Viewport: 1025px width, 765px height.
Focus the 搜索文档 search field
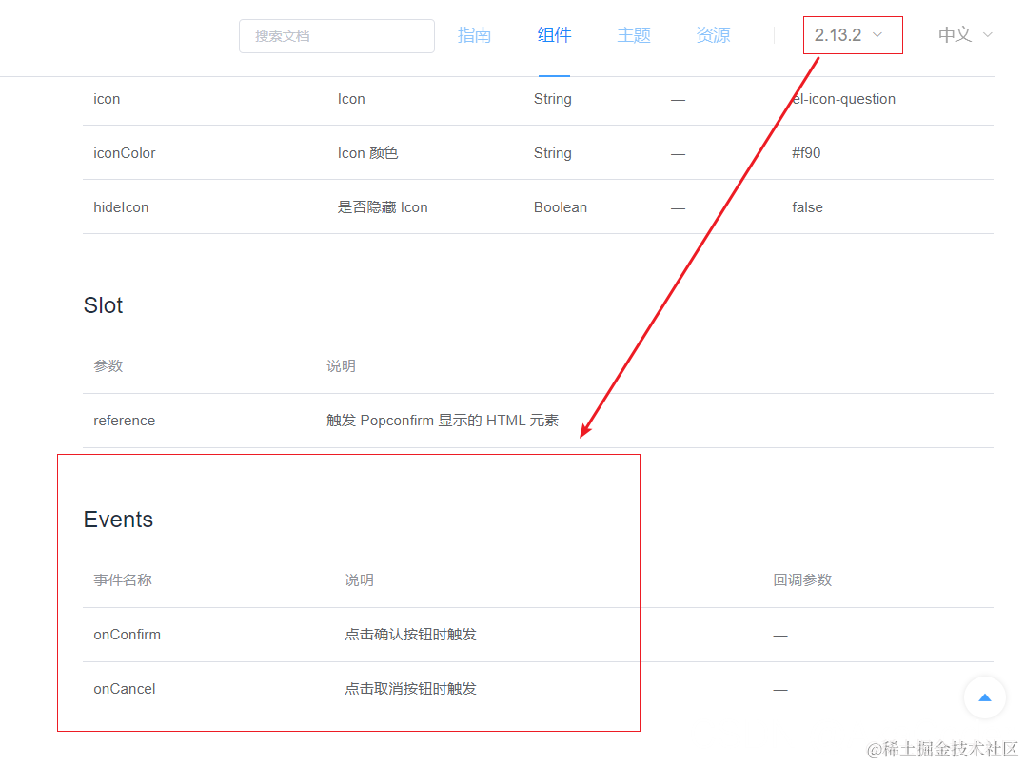coord(337,36)
